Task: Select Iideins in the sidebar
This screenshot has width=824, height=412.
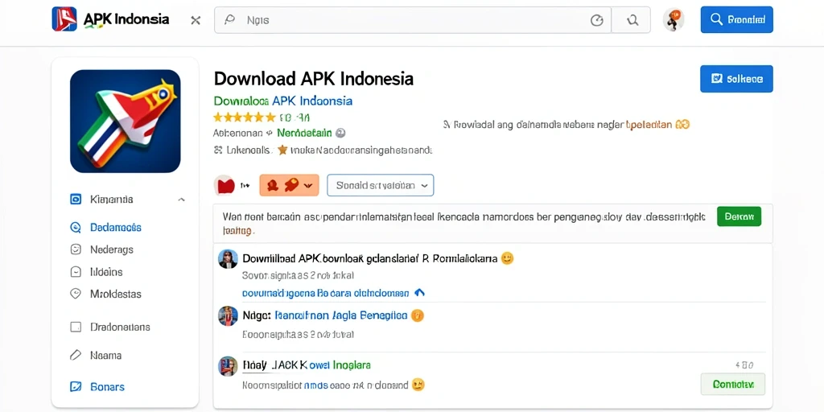Action: 106,272
